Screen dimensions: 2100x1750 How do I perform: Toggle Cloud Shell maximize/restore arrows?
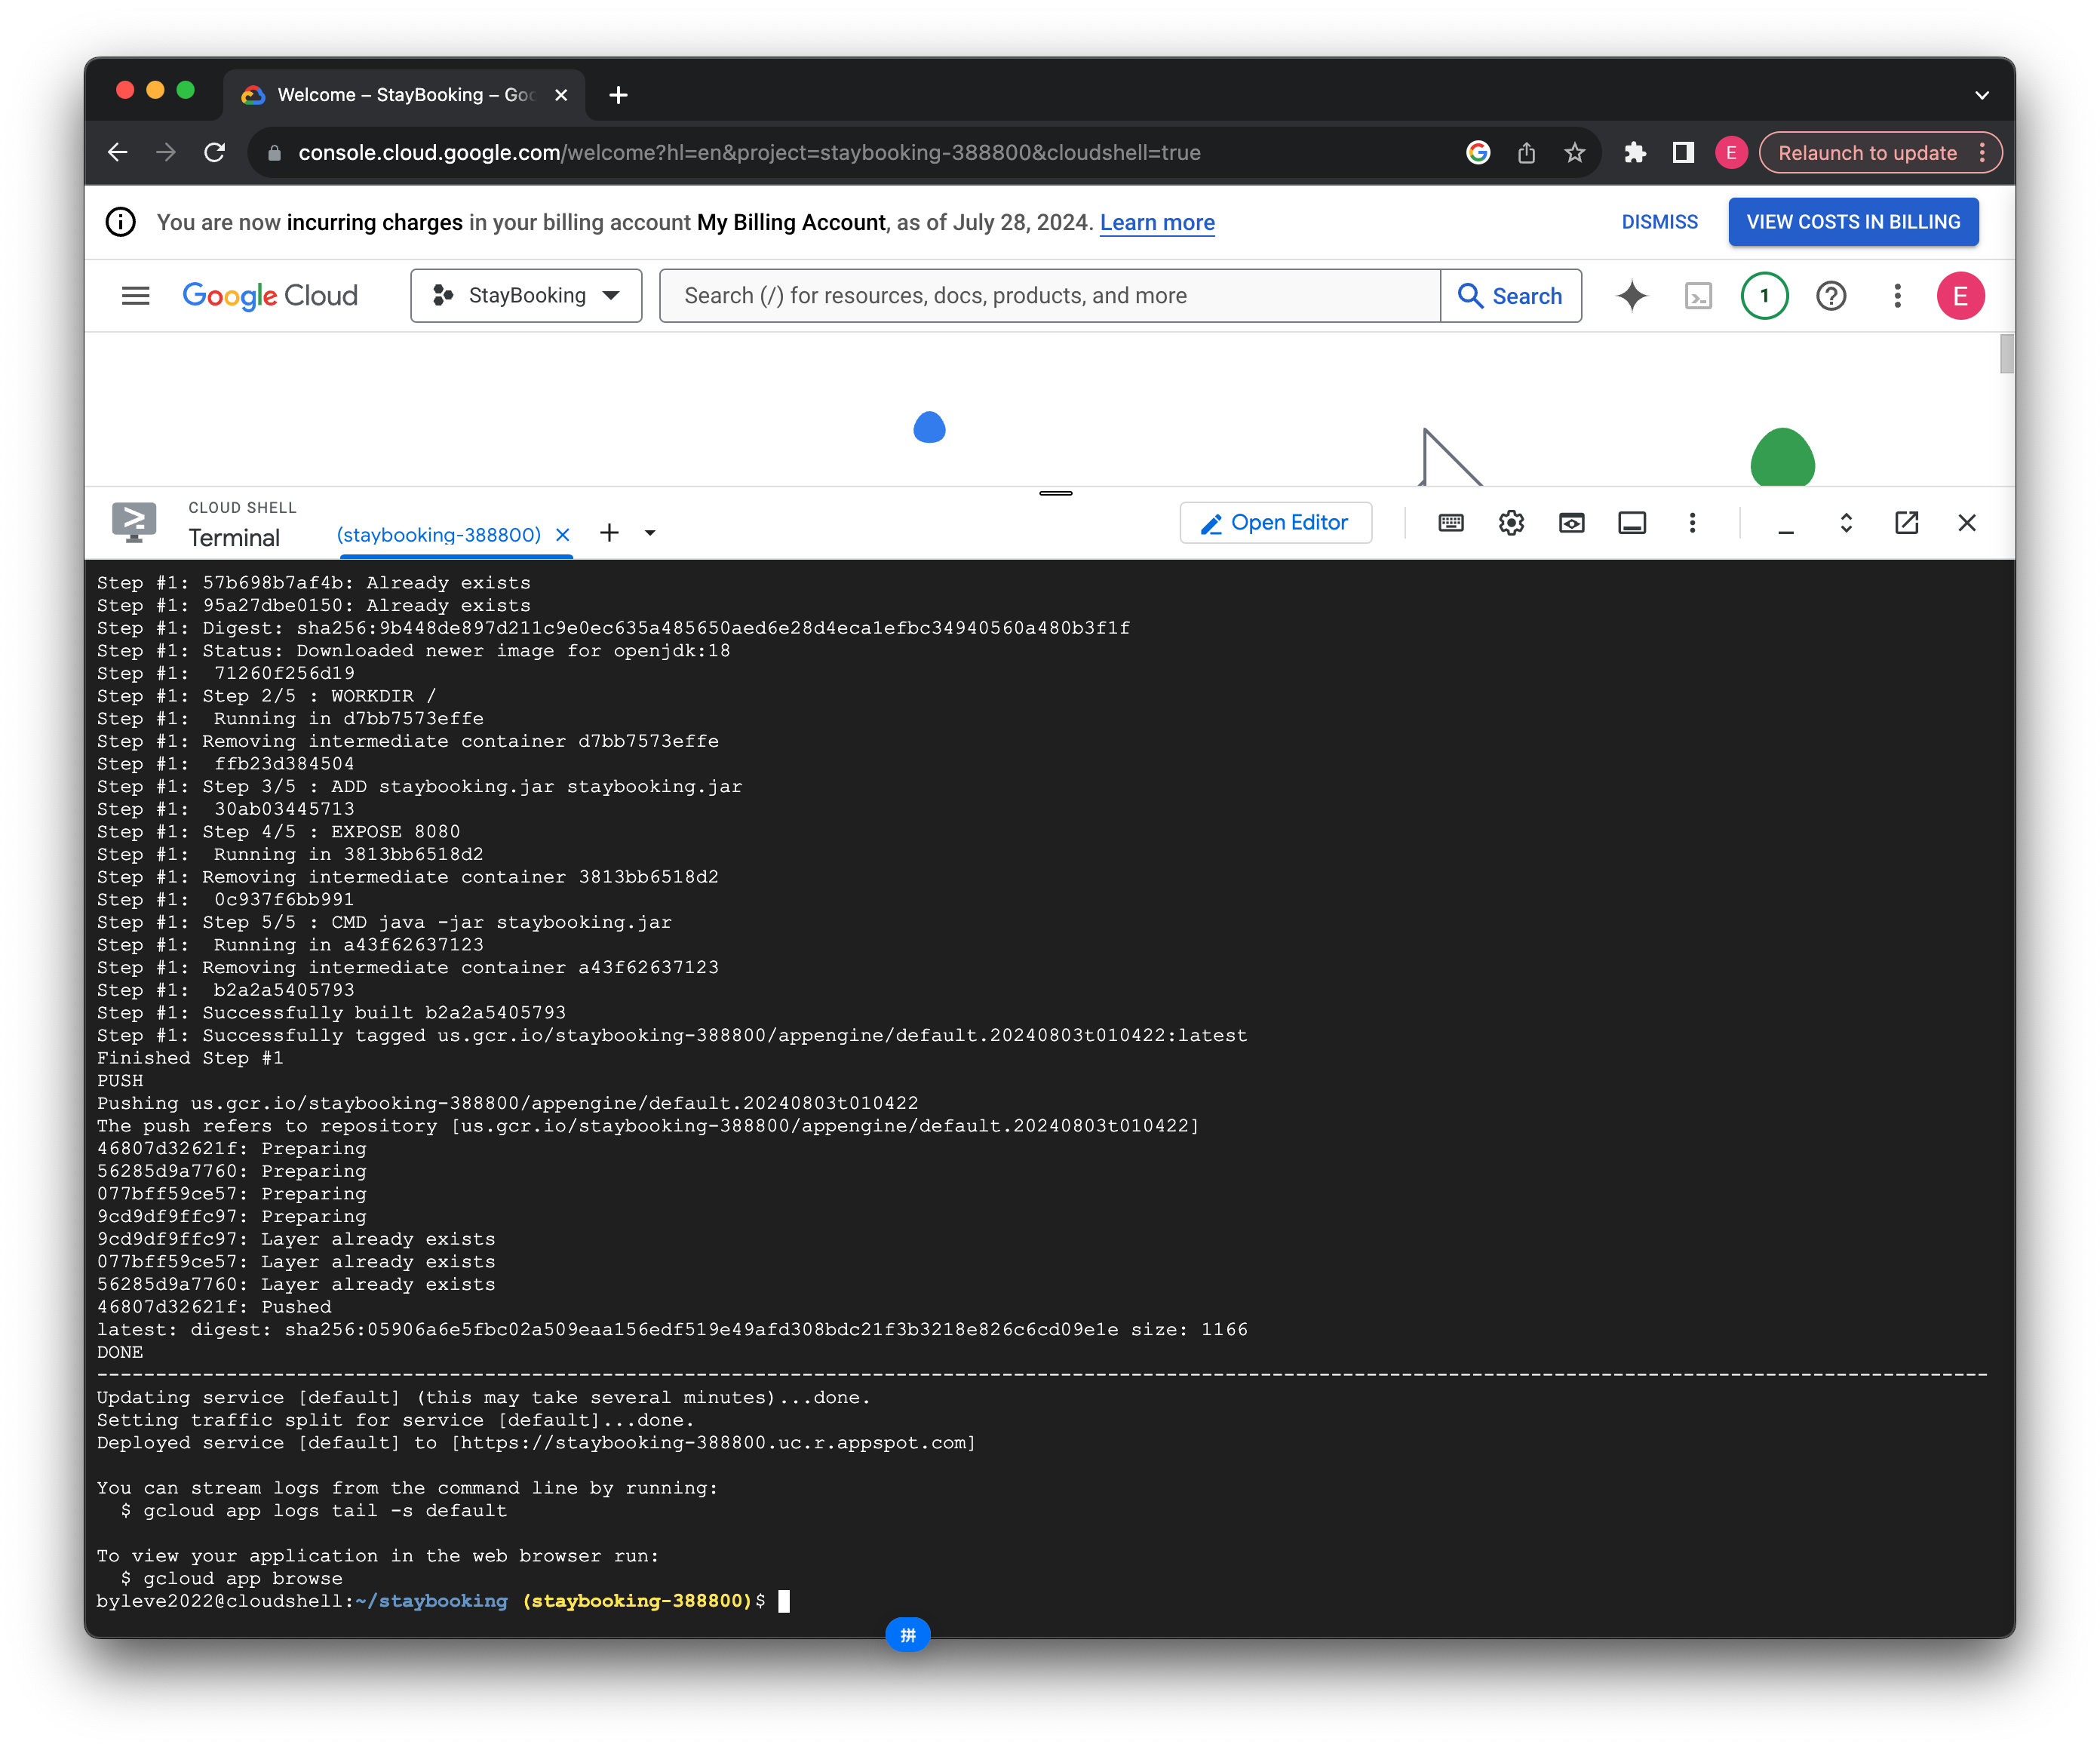coord(1846,523)
